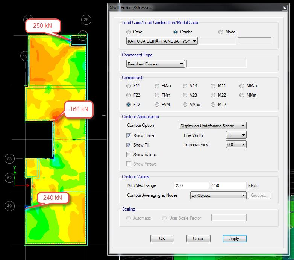Choose the MMax component

pos(242,86)
